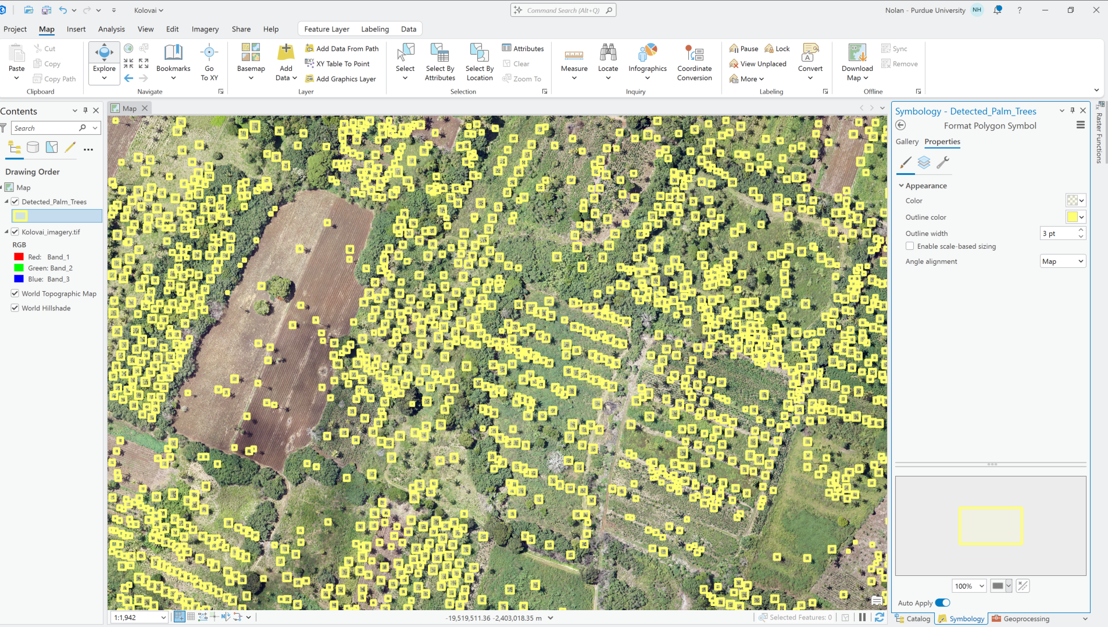Collapse the Kolovai_imagery.tif layer tree
Image resolution: width=1108 pixels, height=627 pixels.
pos(6,232)
